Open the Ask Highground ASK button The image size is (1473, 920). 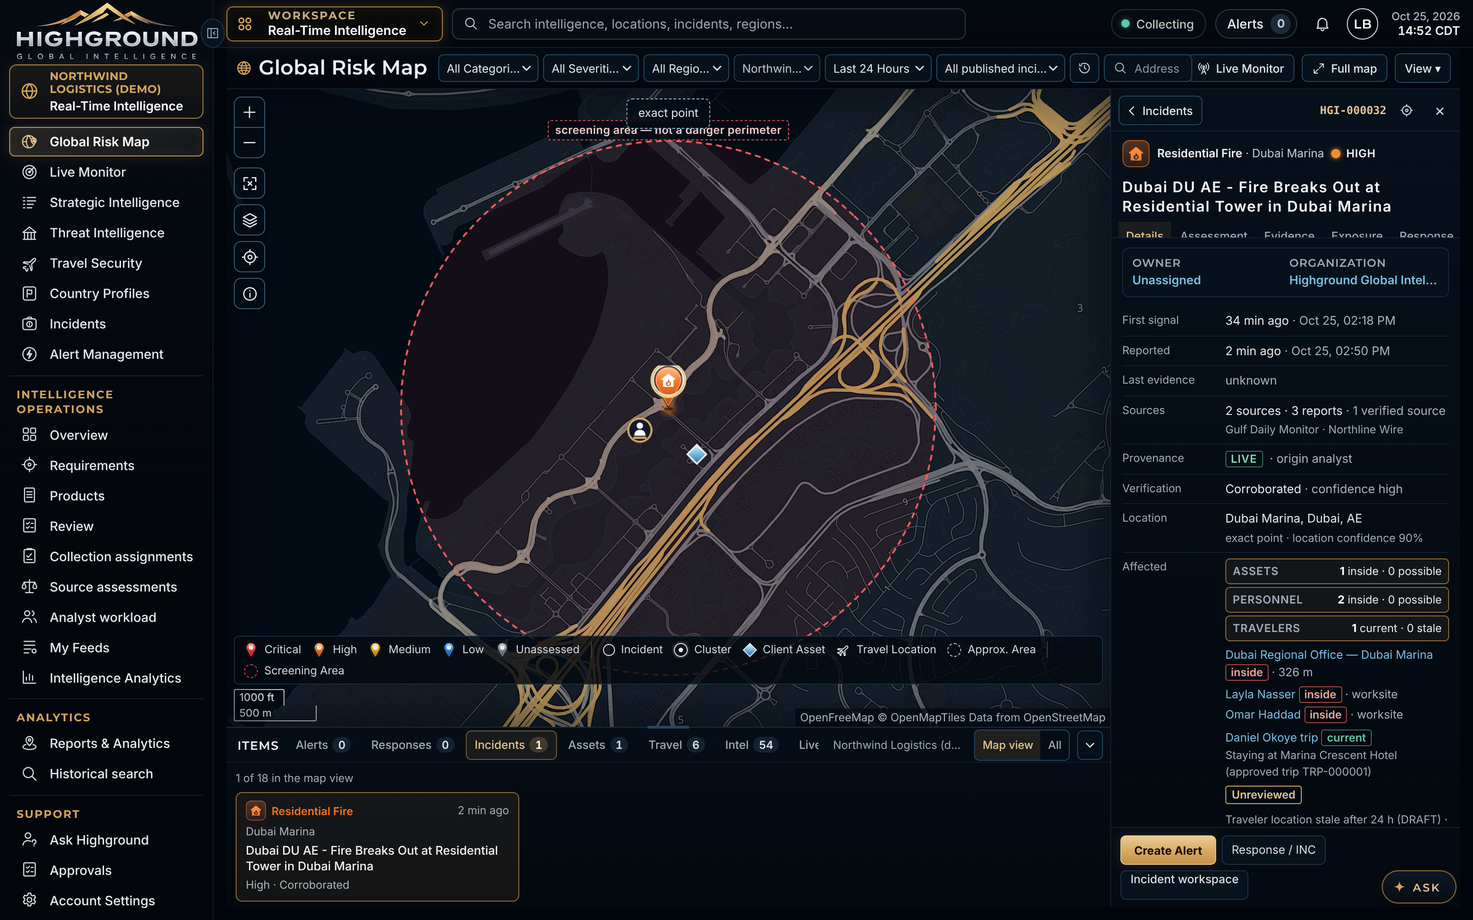click(x=1418, y=886)
